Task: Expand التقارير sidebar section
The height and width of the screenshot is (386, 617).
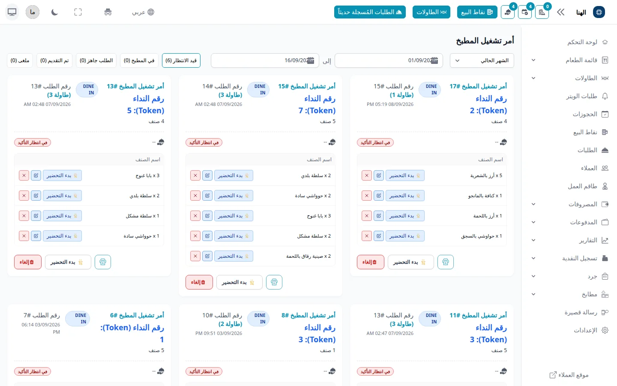Action: 533,240
